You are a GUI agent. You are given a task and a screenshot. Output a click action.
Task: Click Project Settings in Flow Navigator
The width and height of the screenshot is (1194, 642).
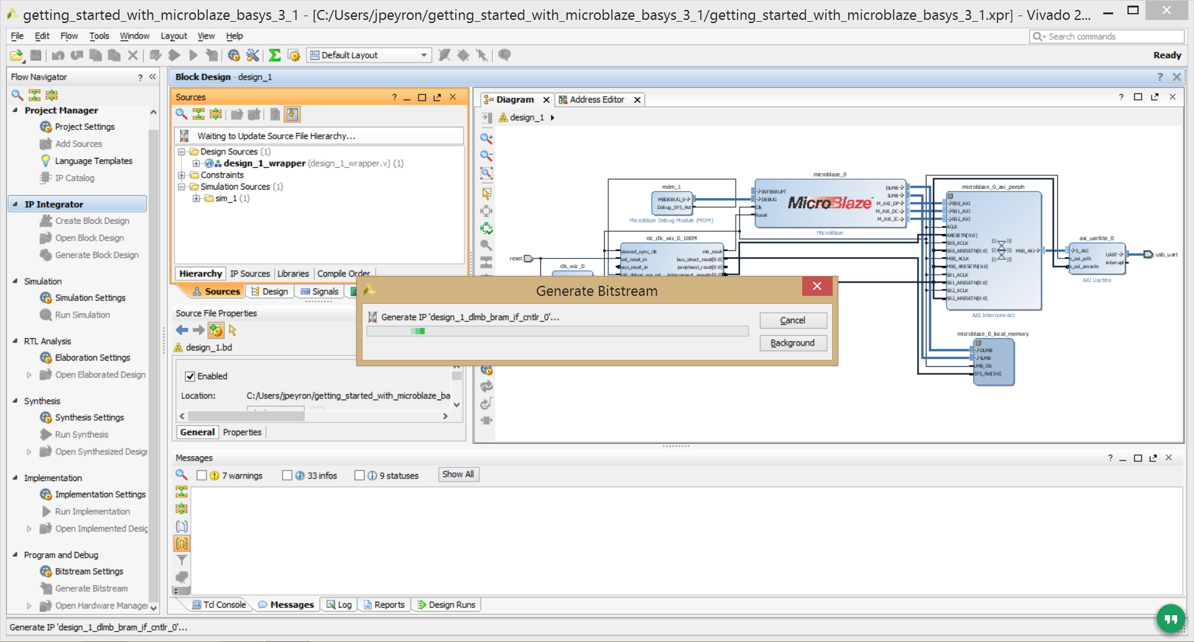coord(85,127)
